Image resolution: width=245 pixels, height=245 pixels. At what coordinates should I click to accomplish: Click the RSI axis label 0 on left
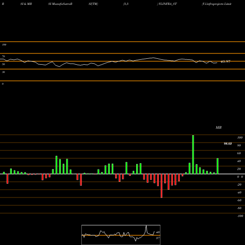click(x=2, y=84)
